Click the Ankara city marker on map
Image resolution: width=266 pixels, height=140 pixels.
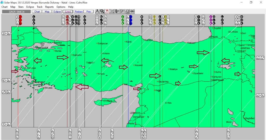[102, 53]
